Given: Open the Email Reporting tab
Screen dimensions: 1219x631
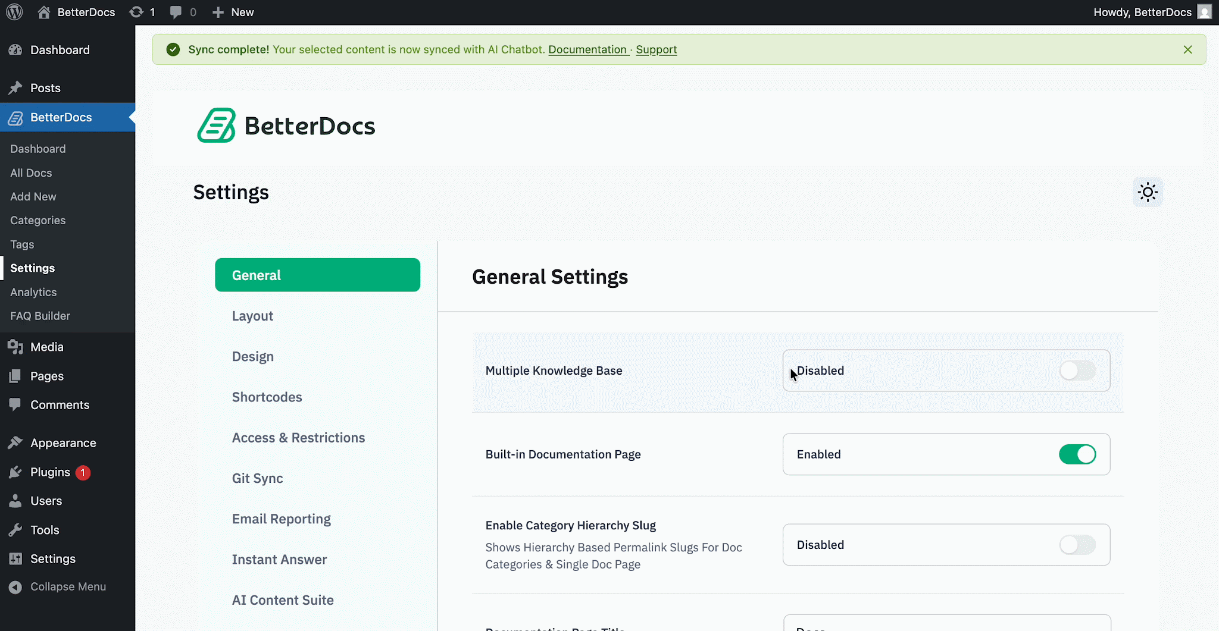Looking at the screenshot, I should click(x=281, y=519).
